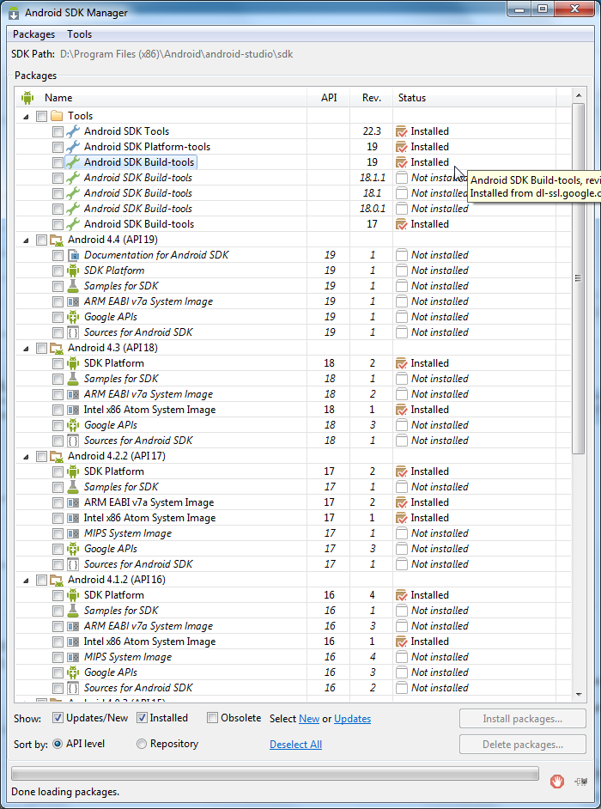
Task: Click the SDK Path text
Action: pos(176,53)
